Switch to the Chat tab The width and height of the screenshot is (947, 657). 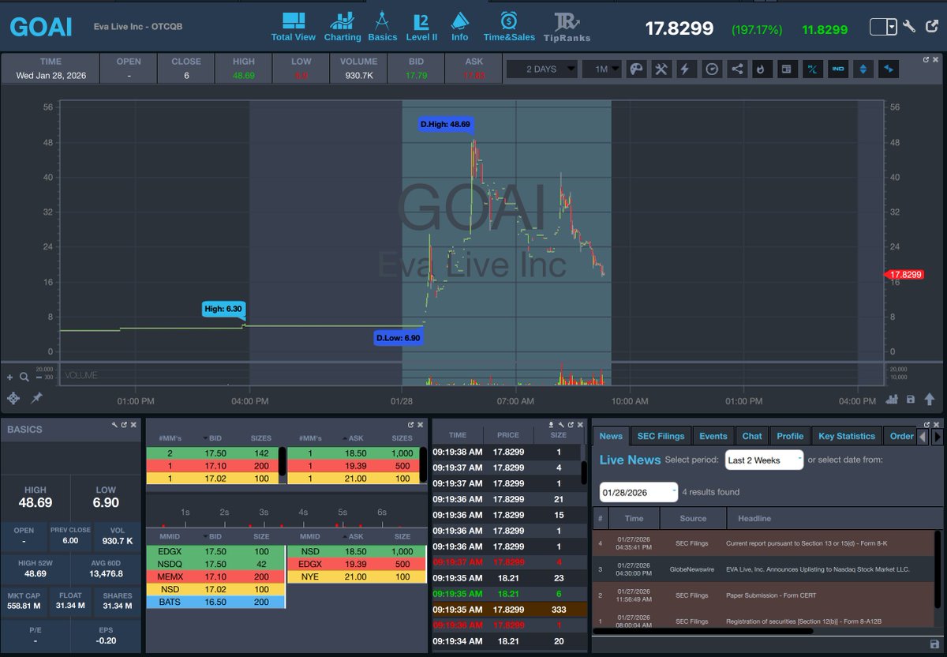752,436
